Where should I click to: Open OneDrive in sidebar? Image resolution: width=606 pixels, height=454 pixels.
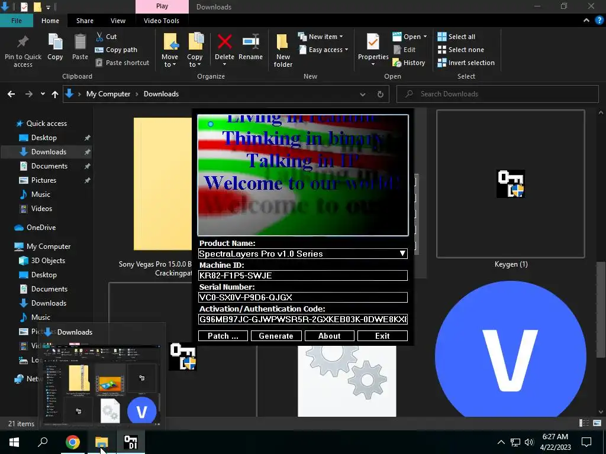coord(41,228)
